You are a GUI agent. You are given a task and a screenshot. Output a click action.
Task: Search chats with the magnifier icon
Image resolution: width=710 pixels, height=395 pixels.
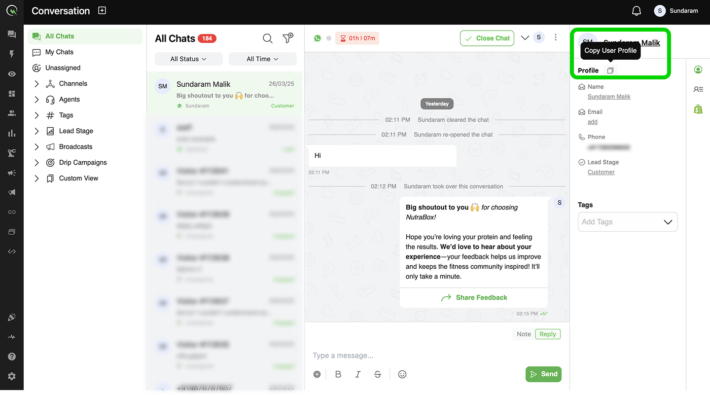pyautogui.click(x=267, y=38)
